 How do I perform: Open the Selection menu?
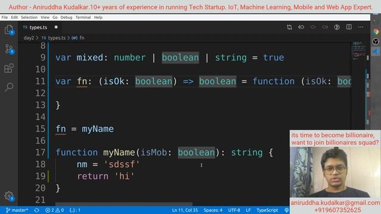pos(29,17)
